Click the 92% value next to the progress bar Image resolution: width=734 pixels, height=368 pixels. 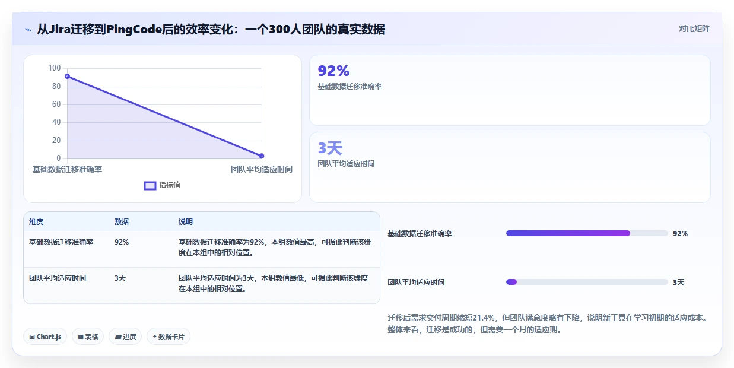click(x=680, y=234)
